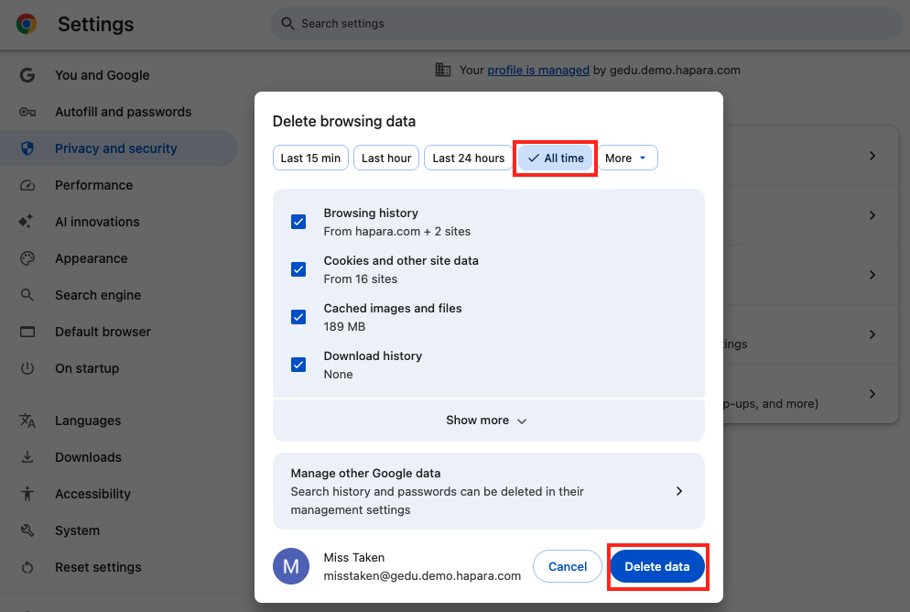Click the managed profile building icon
Screen dimensions: 910x612
443,70
